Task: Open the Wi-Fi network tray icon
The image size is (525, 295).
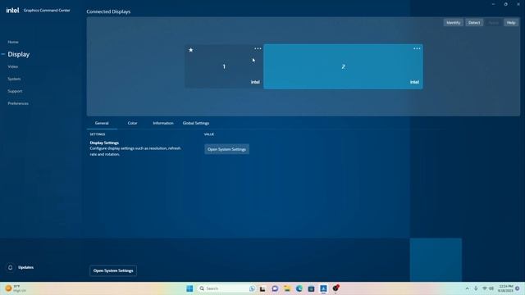Action: coord(485,288)
